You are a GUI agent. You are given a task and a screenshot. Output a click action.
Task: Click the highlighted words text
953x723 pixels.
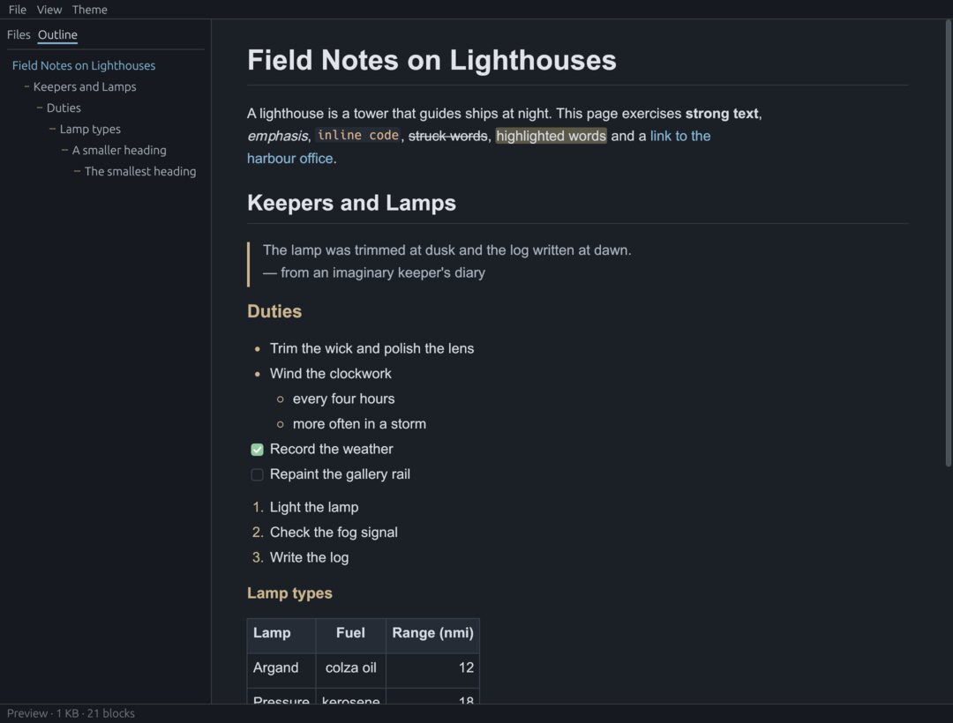click(x=552, y=136)
